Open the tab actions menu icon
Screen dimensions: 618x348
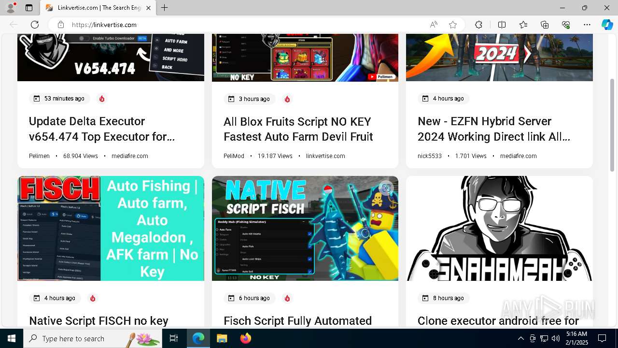29,8
